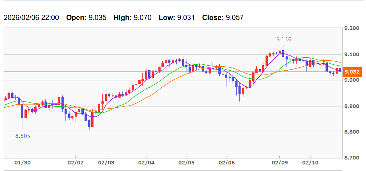The image size is (366, 171).
Task: Select the 01/30 date on time axis
Action: (x=22, y=162)
